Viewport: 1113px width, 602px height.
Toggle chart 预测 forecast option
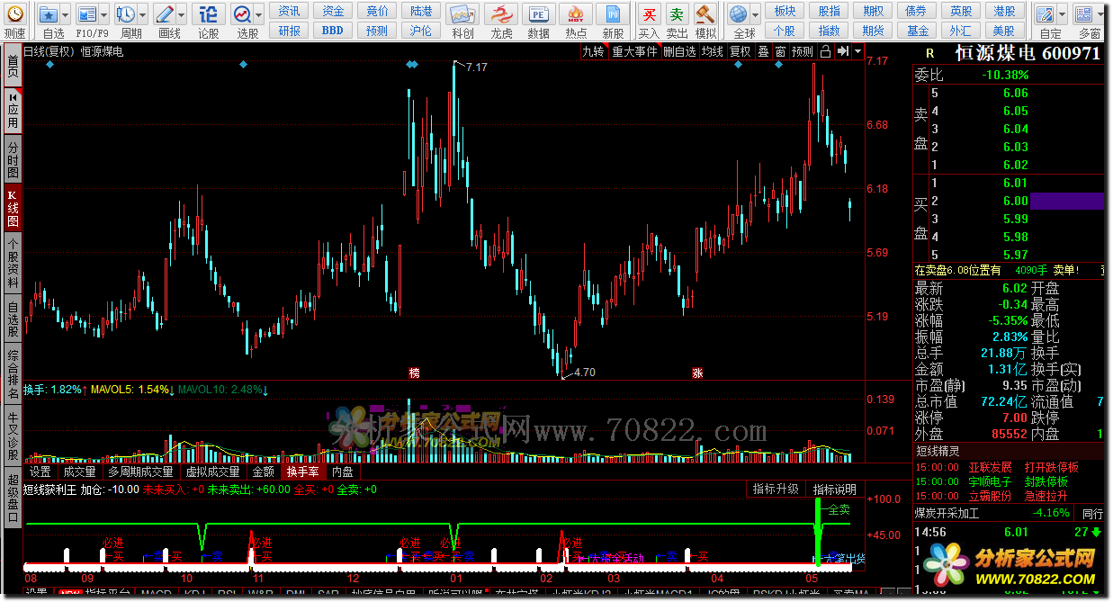pos(803,51)
